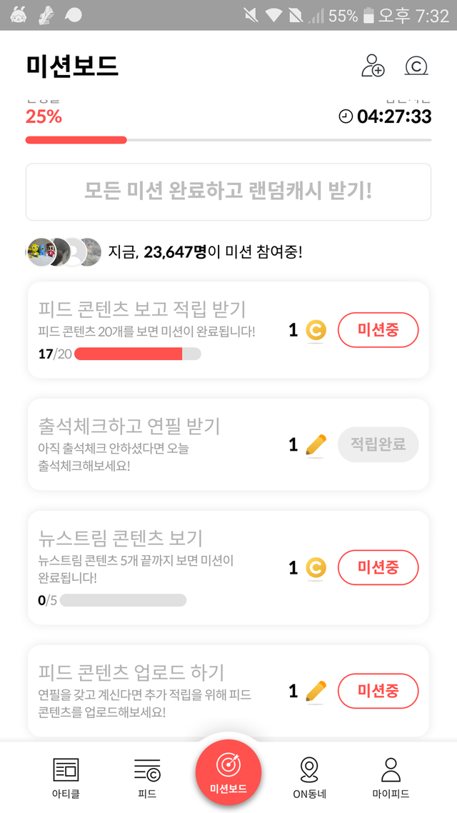
Task: Open the 마이피드 tab
Action: point(391,777)
